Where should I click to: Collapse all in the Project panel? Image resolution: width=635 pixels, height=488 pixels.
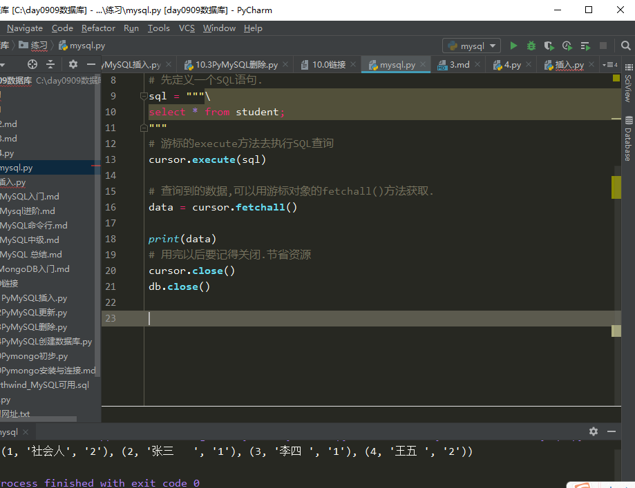click(x=50, y=64)
